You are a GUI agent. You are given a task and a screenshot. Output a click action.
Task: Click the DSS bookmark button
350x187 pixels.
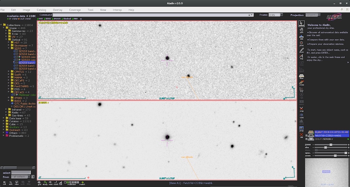click(x=40, y=19)
